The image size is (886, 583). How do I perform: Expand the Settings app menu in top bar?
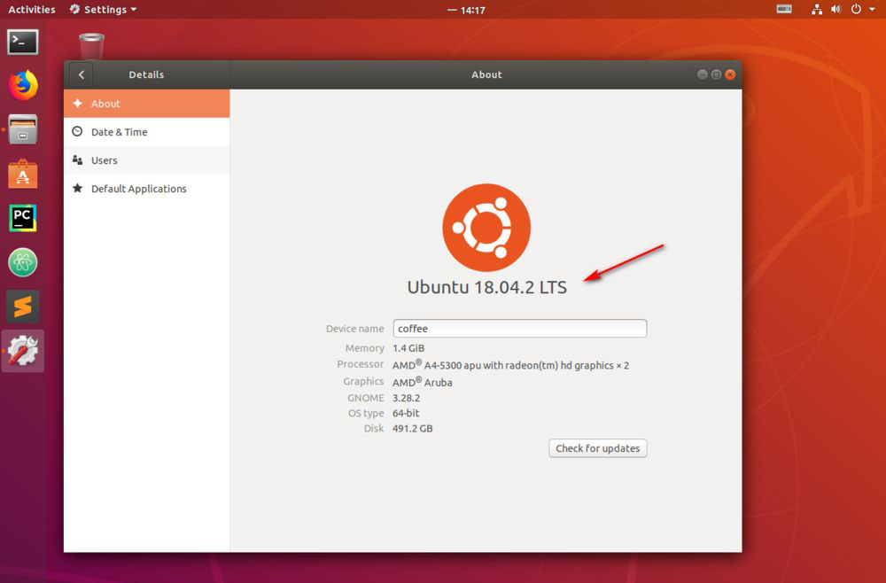pos(104,10)
